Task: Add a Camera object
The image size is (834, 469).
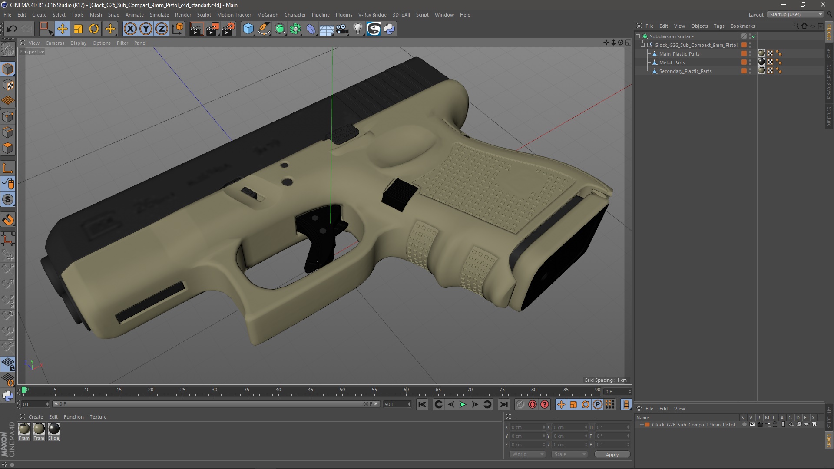Action: [342, 29]
